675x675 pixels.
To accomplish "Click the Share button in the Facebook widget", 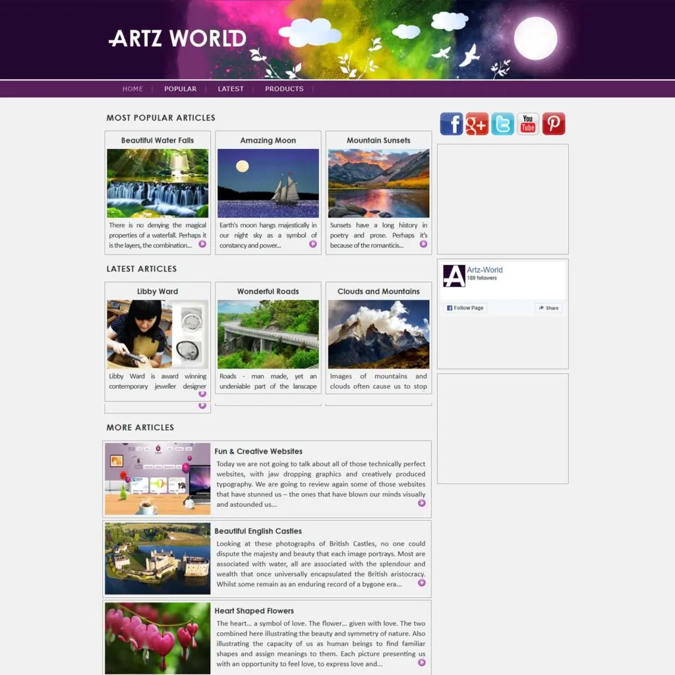I will pos(548,307).
